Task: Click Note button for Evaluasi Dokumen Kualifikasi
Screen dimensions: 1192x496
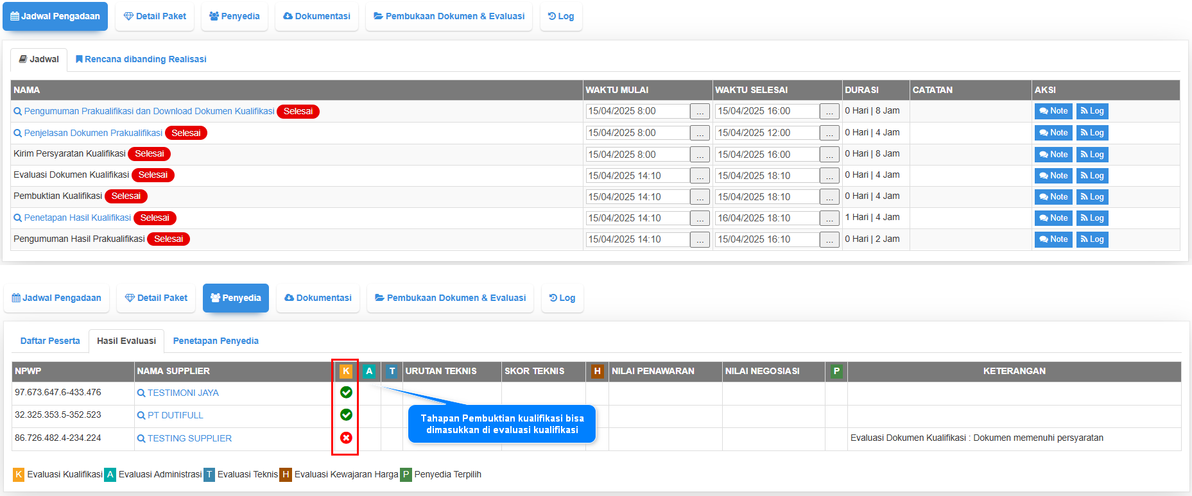Action: pos(1053,176)
